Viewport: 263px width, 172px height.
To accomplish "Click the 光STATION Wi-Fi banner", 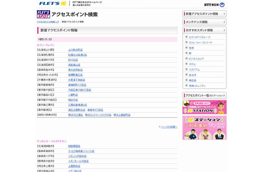I will tap(204, 107).
